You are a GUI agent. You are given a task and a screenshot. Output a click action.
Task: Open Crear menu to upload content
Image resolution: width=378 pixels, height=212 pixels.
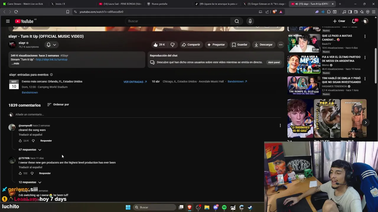tap(339, 21)
